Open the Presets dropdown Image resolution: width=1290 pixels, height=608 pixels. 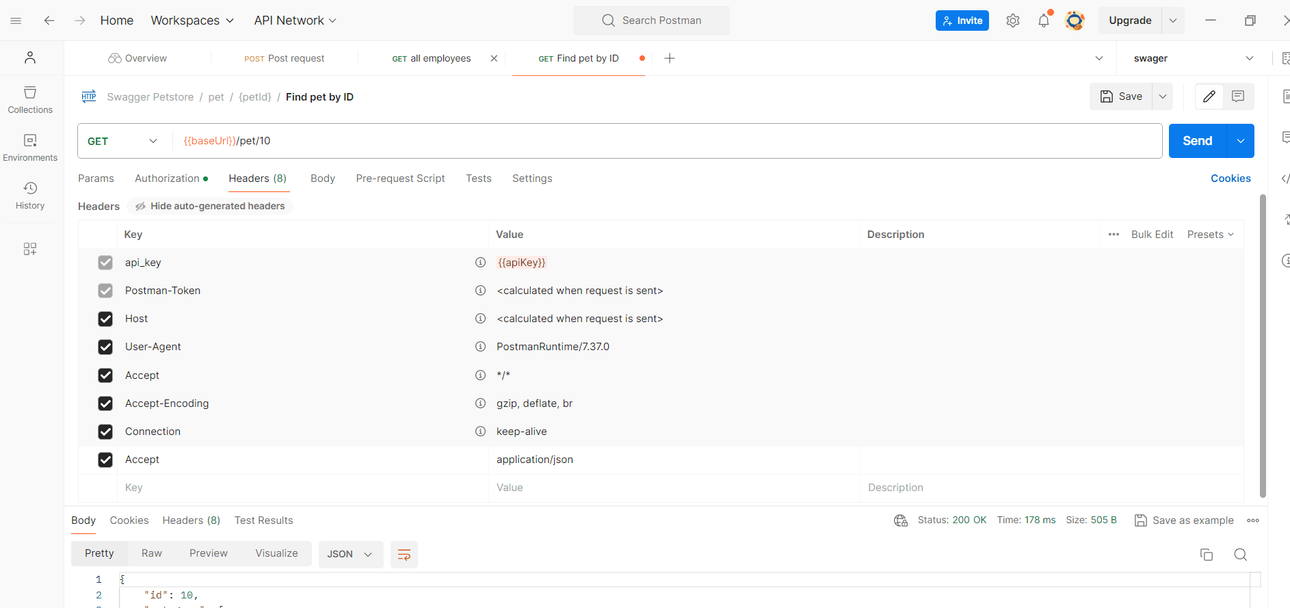tap(1211, 235)
